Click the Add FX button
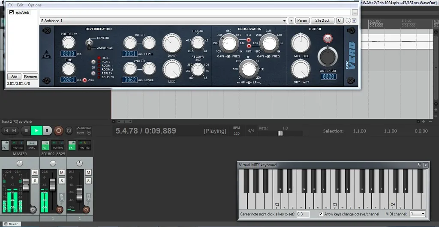The image size is (439, 227). coord(14,77)
